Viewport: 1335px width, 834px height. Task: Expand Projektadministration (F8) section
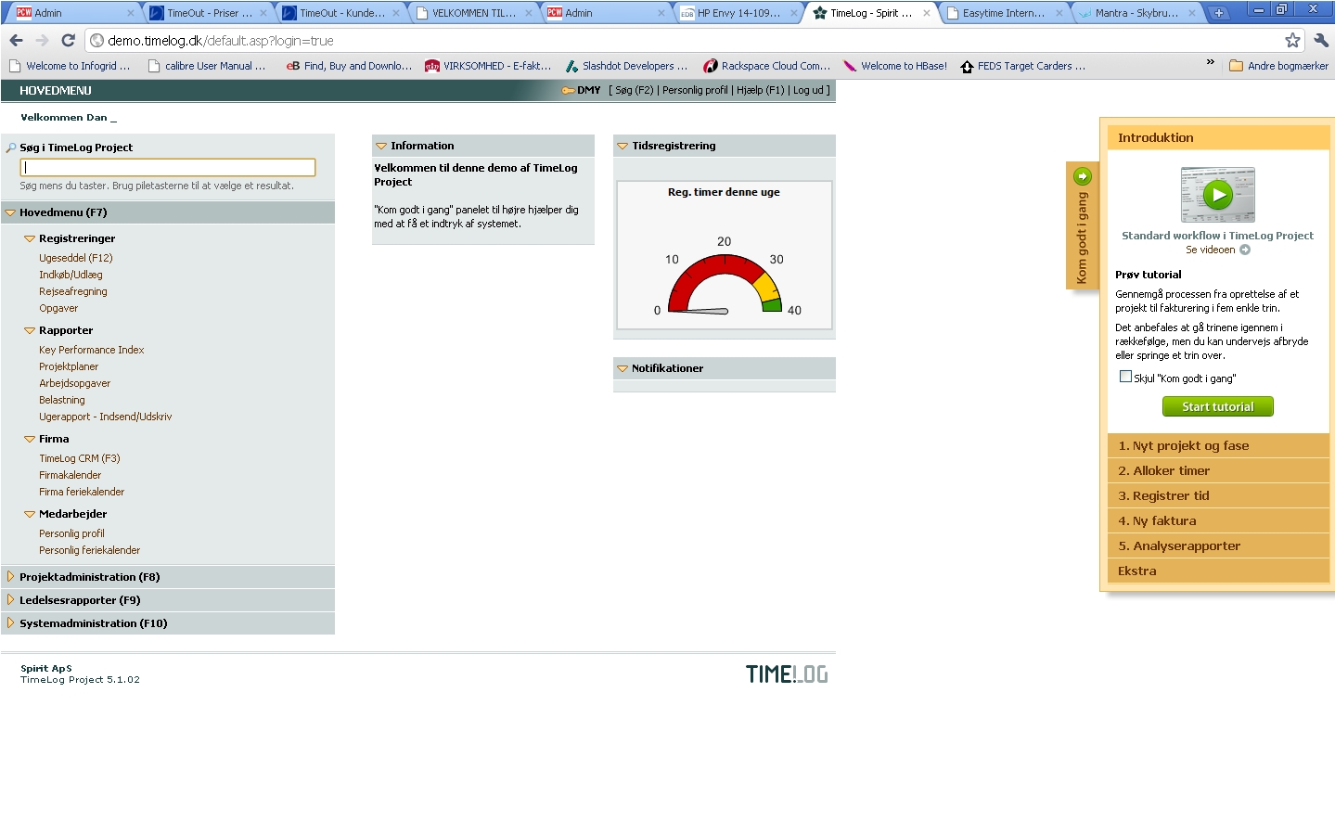click(10, 576)
